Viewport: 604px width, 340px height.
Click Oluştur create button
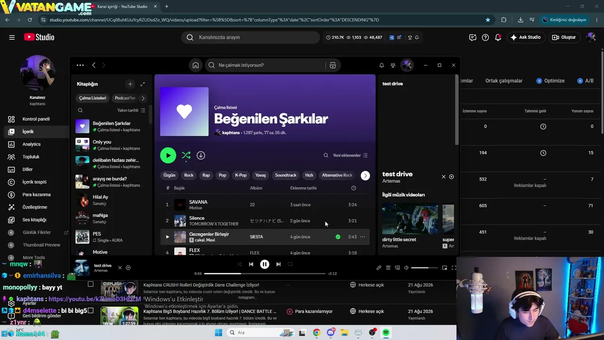(564, 37)
